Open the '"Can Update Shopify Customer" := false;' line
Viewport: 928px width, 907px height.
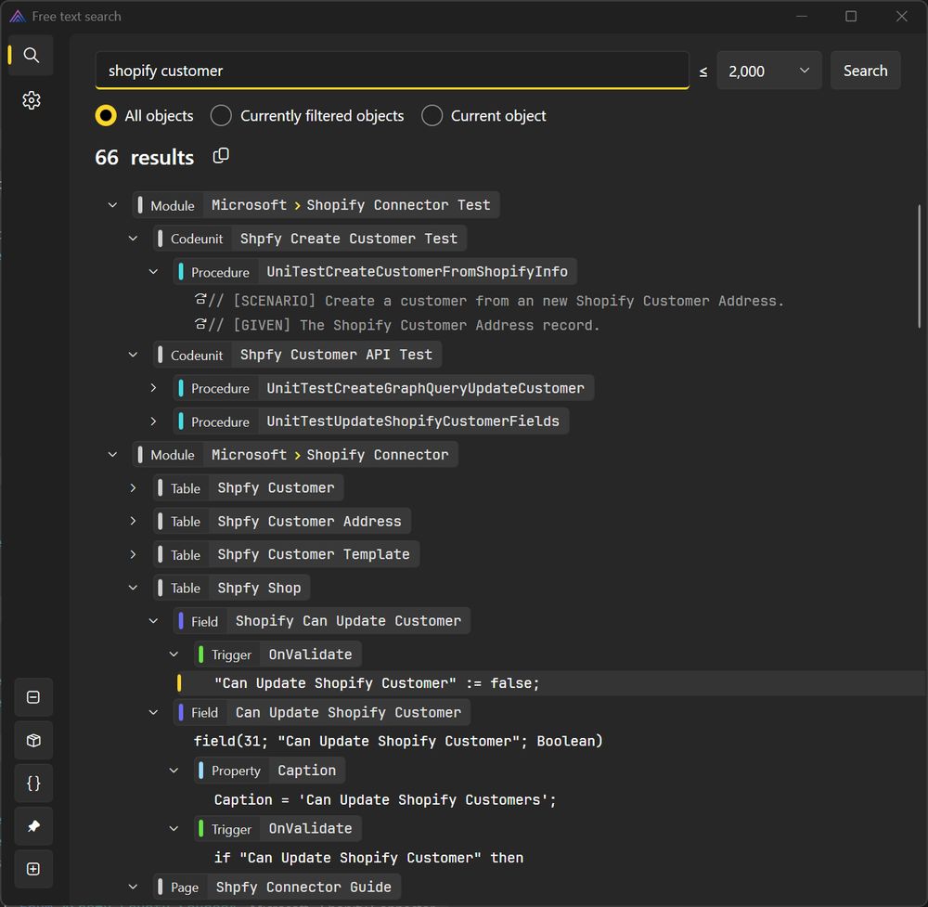pyautogui.click(x=377, y=682)
